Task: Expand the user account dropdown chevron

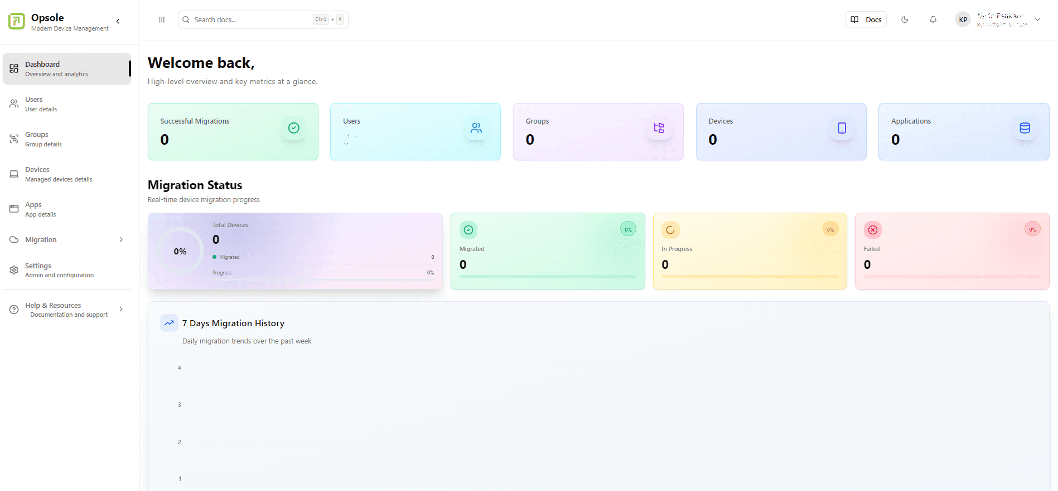Action: tap(1037, 19)
